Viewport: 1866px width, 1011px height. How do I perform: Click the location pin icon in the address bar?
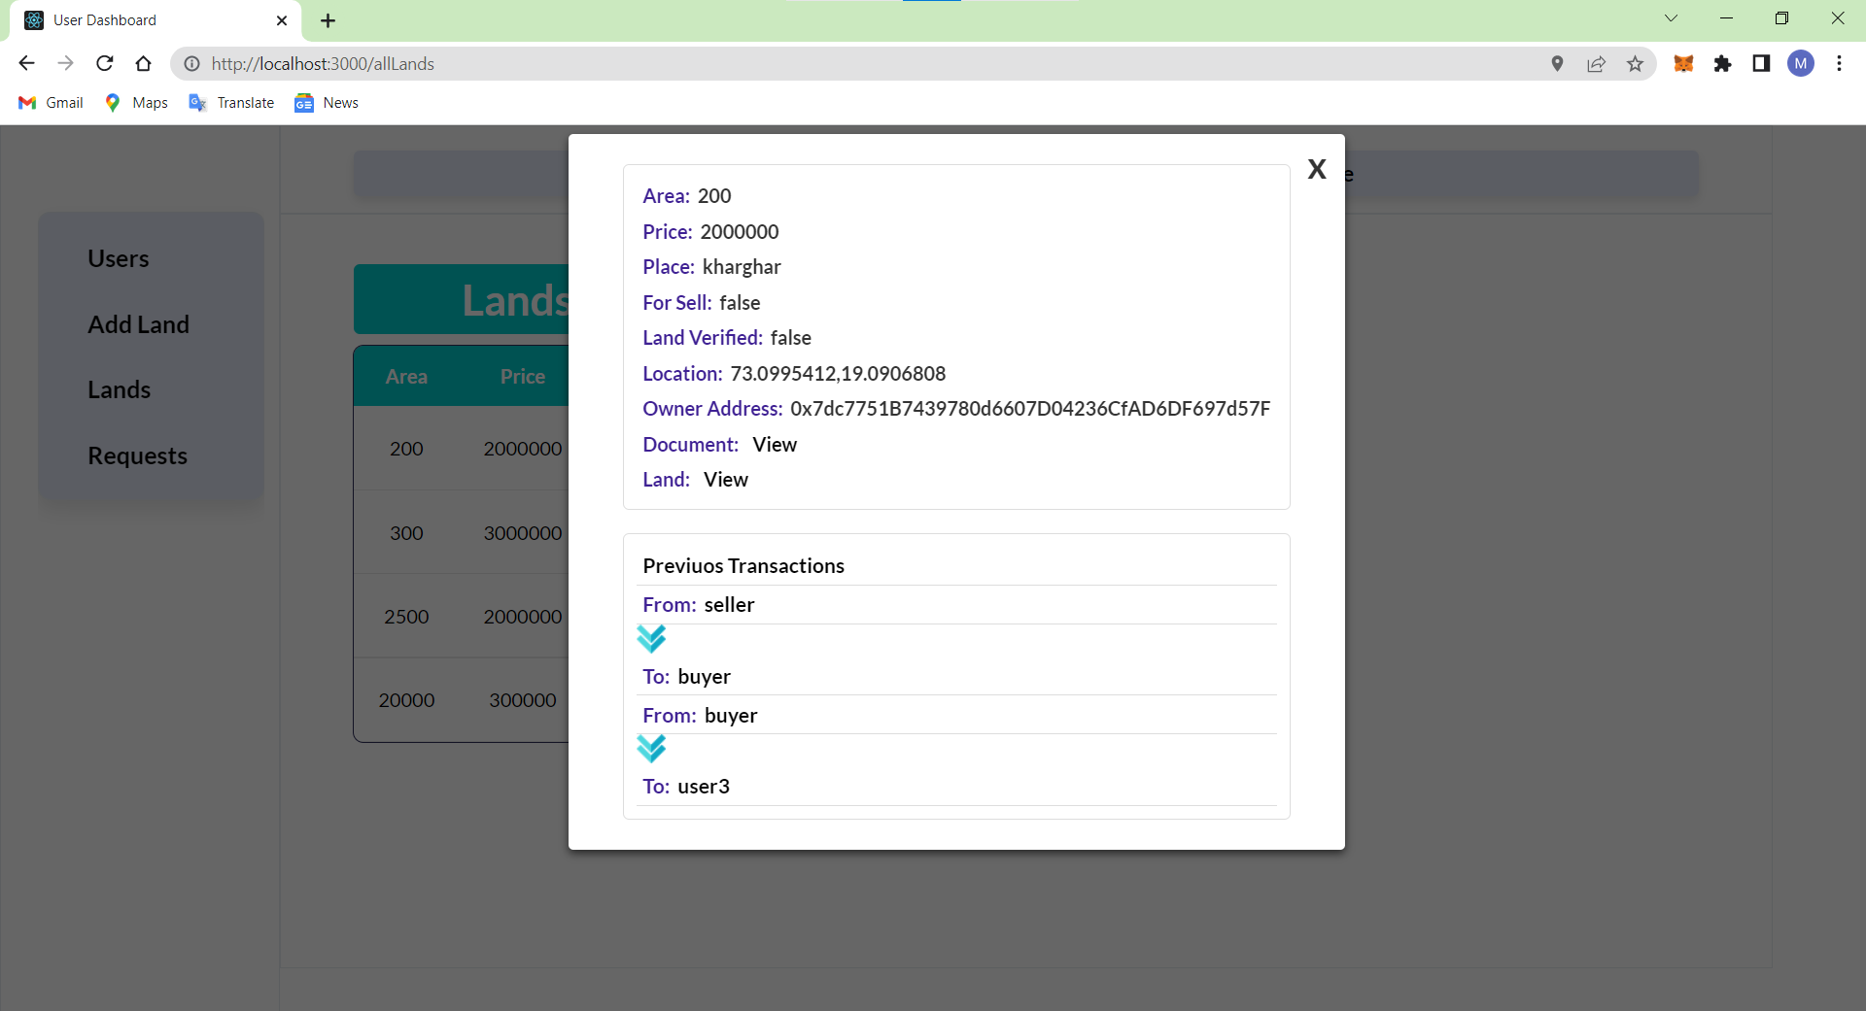(1558, 63)
